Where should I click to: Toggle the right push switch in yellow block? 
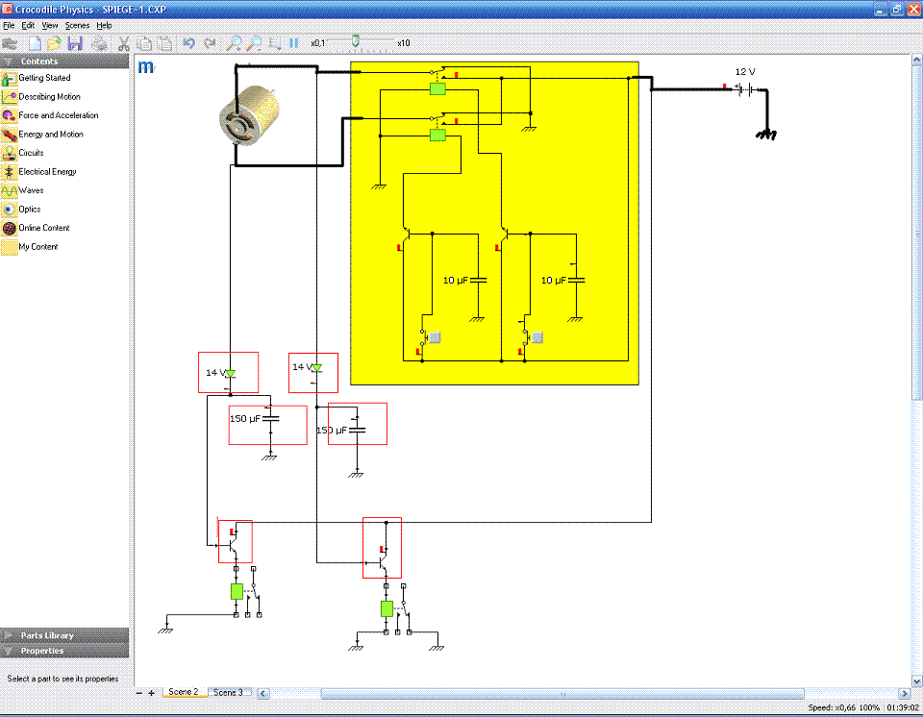526,336
